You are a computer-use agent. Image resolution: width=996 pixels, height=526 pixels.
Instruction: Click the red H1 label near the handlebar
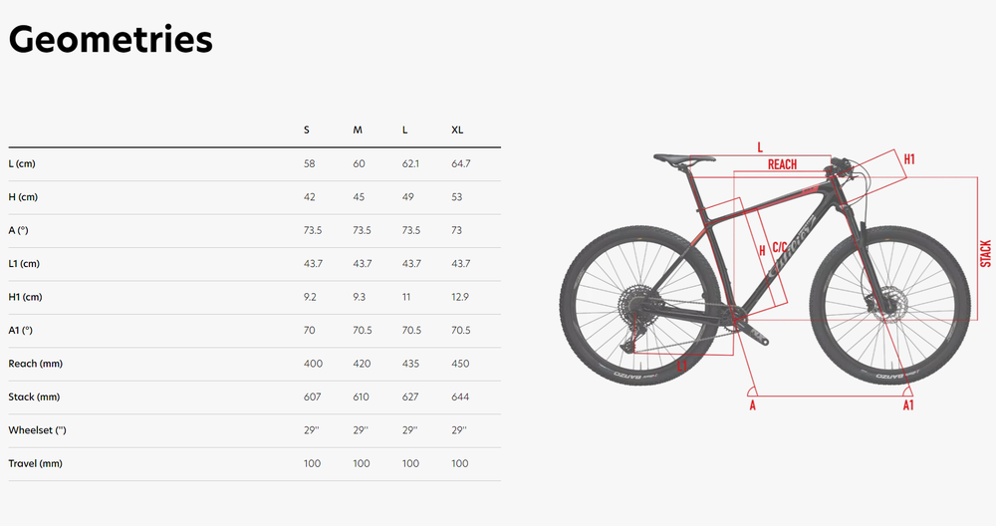[x=909, y=158]
